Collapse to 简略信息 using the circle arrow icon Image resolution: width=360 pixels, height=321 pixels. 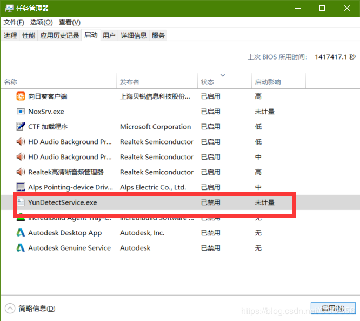tap(10, 309)
